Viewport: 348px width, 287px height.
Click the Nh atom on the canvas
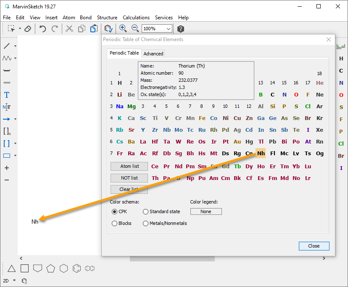pos(35,222)
